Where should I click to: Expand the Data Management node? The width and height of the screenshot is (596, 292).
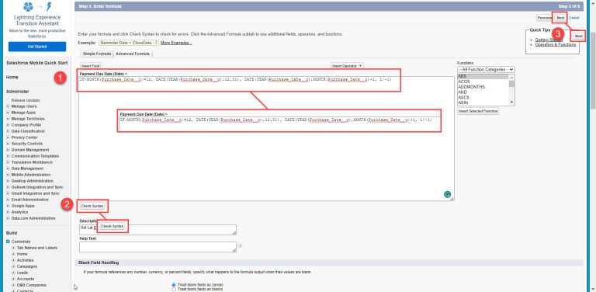pos(8,169)
